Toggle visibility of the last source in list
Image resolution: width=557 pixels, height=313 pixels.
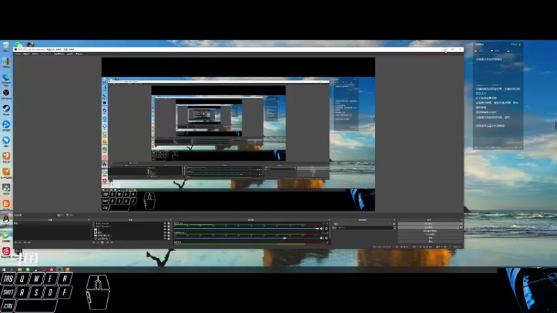[x=165, y=239]
